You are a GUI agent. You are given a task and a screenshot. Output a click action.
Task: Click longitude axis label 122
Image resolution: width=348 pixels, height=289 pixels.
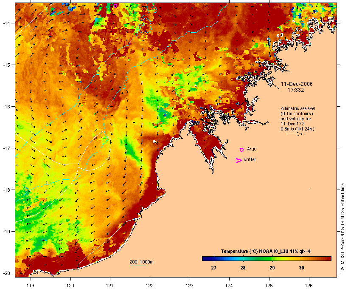(150, 286)
